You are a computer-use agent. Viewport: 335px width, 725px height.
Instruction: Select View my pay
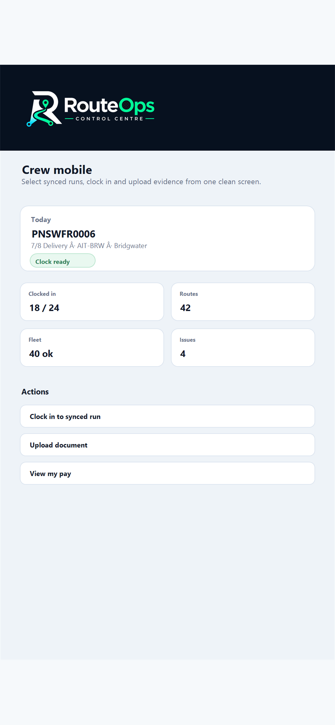[x=167, y=473]
